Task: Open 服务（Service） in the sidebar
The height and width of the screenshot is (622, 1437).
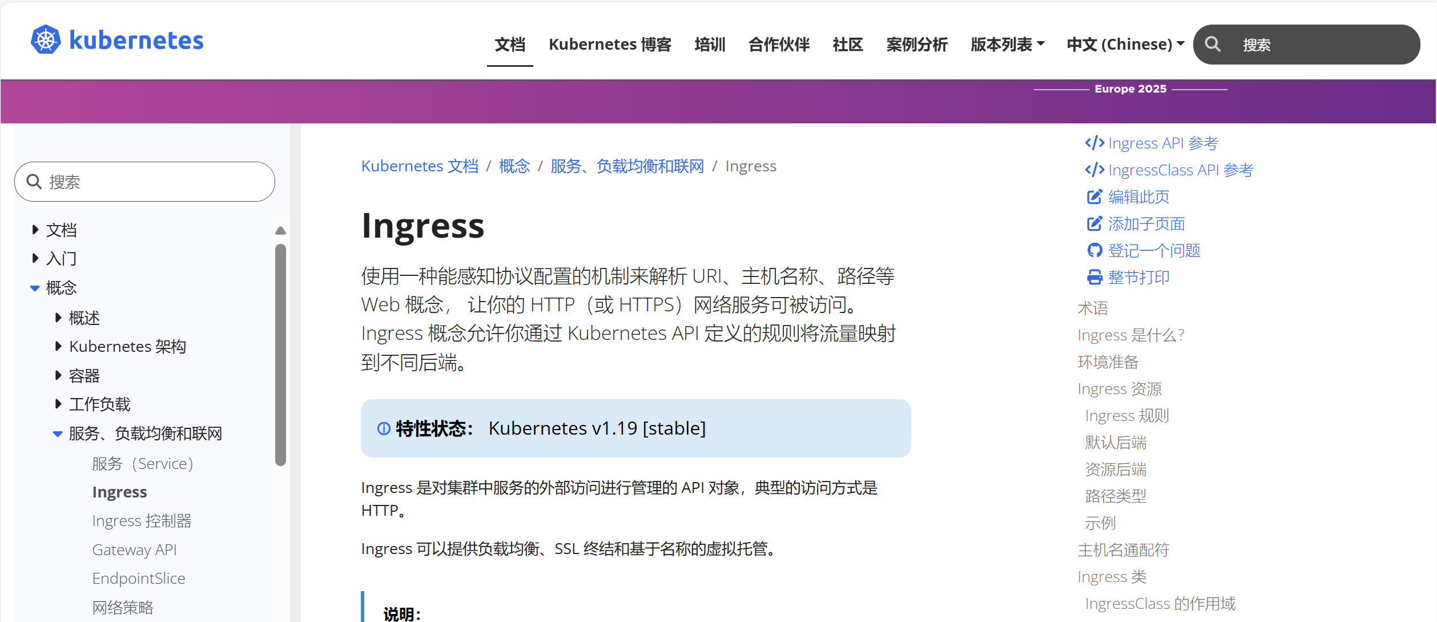Action: (143, 463)
